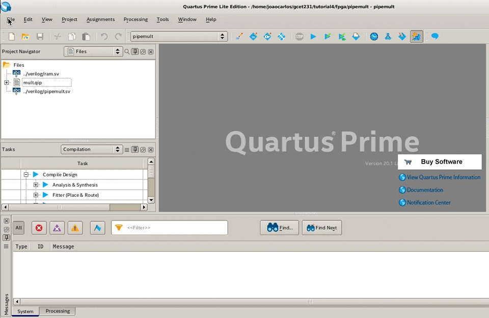Toggle the error messages filter
Screen dimensions: 489x318
[39, 228]
